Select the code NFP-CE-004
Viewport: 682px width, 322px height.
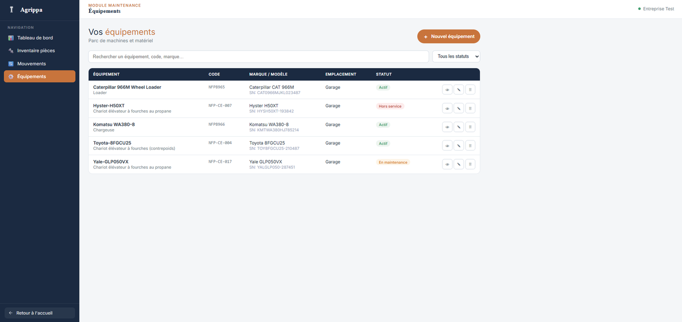tap(220, 143)
